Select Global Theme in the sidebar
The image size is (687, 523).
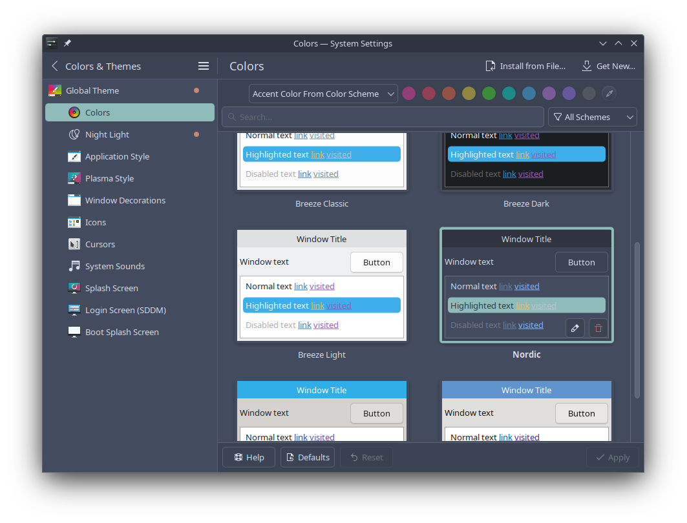coord(92,90)
